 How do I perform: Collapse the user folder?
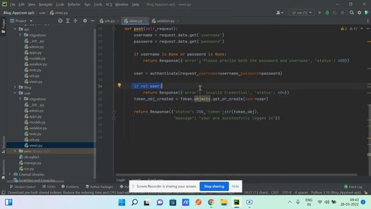(x=15, y=93)
